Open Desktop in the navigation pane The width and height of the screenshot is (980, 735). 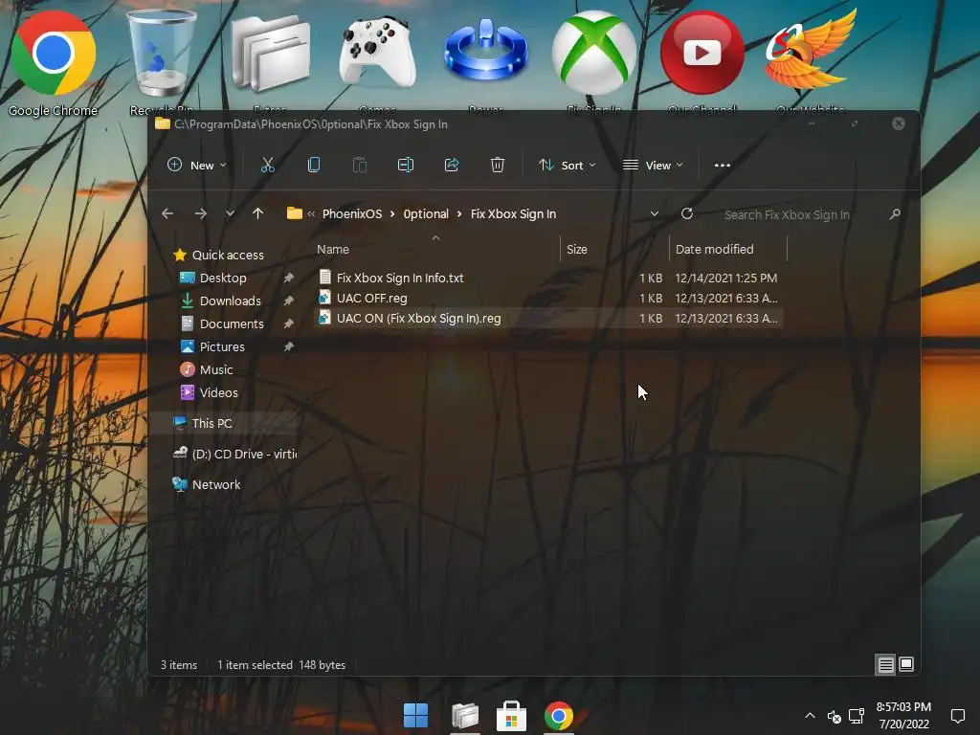[x=223, y=278]
